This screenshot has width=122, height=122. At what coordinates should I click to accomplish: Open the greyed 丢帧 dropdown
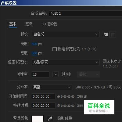[88, 74]
